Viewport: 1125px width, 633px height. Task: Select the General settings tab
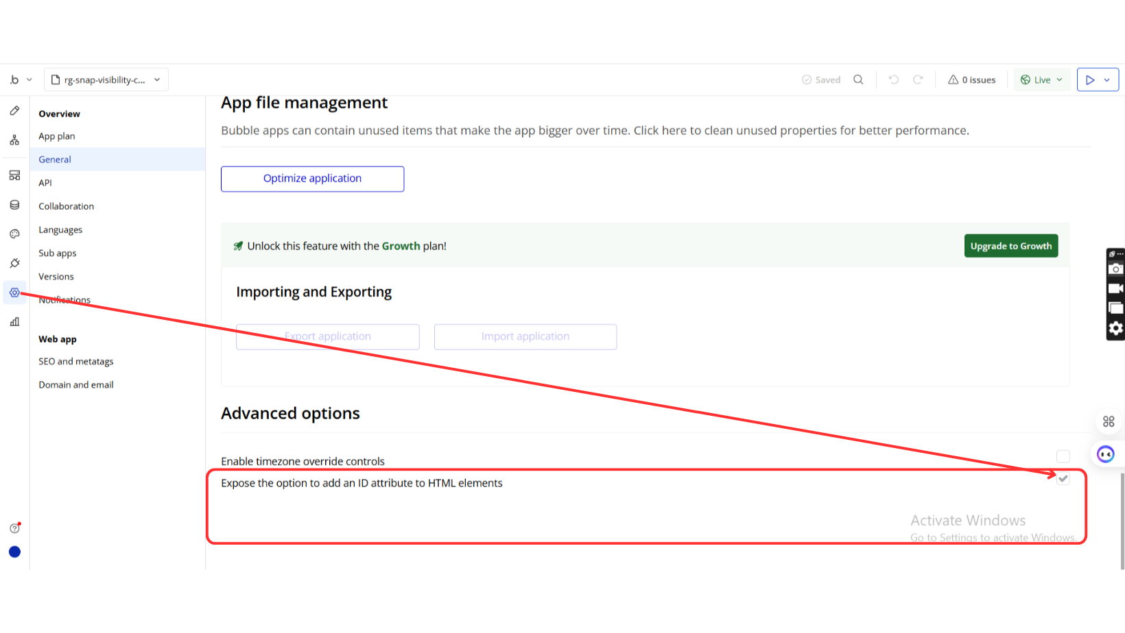point(117,159)
